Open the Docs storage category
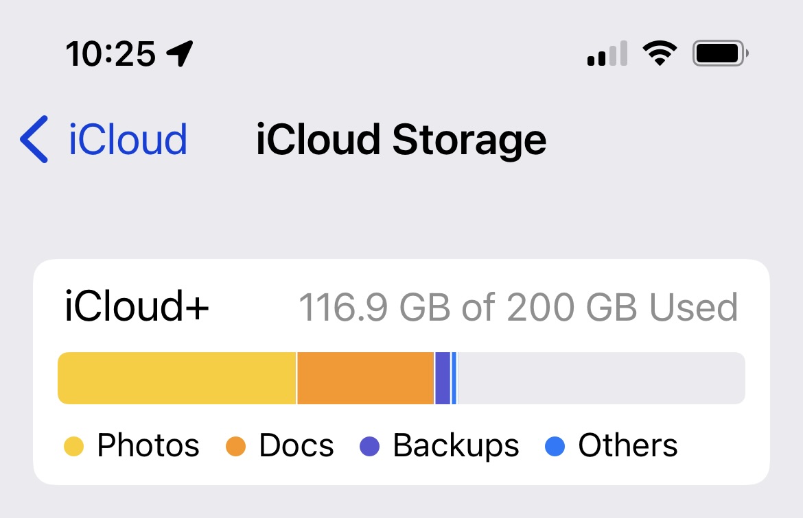803x518 pixels. pyautogui.click(x=296, y=445)
